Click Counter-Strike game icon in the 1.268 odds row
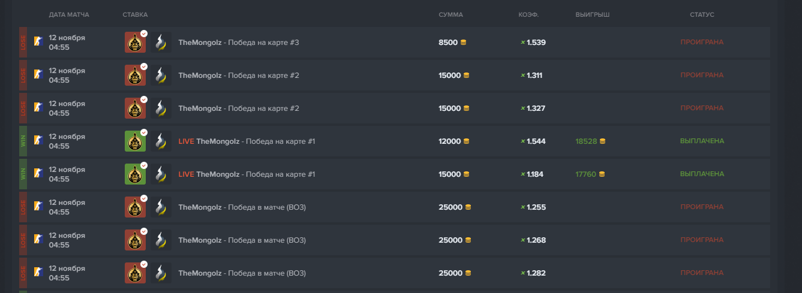802x293 pixels. (38, 240)
